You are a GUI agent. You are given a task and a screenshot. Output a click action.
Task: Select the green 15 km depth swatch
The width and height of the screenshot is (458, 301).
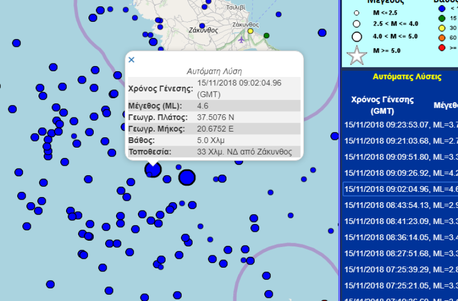(x=442, y=18)
